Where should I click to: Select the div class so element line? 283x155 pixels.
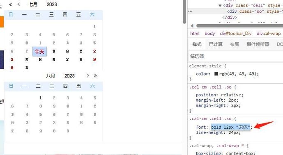pos(255,11)
